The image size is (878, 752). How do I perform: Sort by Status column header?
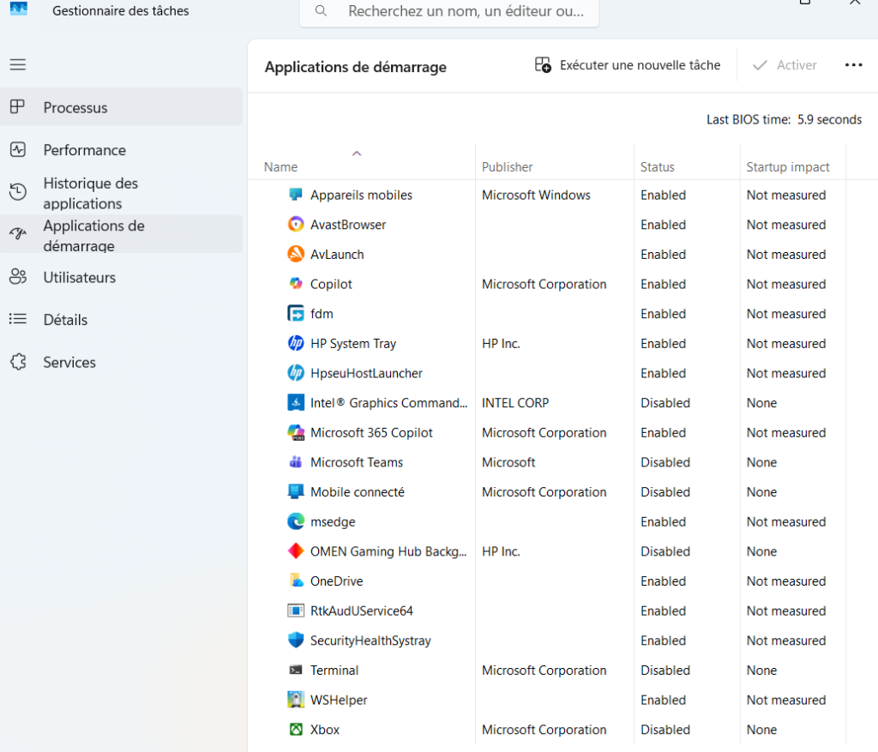(x=658, y=167)
